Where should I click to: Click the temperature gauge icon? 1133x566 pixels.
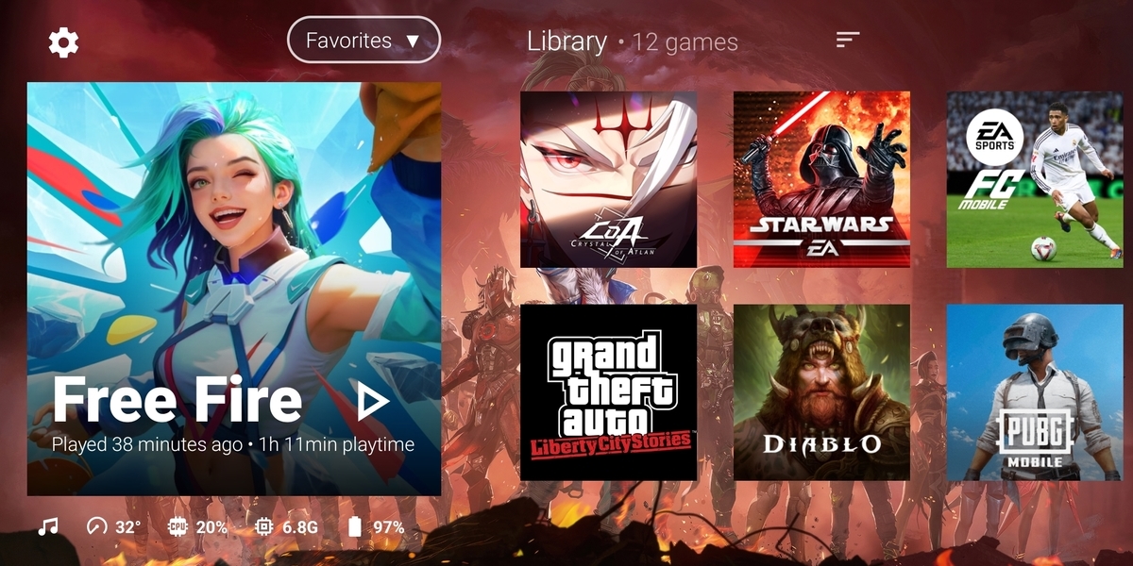(97, 526)
